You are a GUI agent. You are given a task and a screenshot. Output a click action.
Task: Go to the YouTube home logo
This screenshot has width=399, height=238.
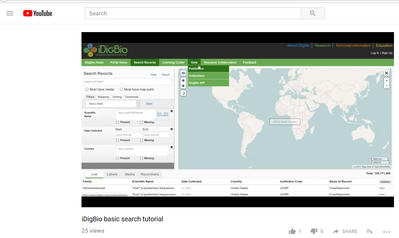(38, 13)
